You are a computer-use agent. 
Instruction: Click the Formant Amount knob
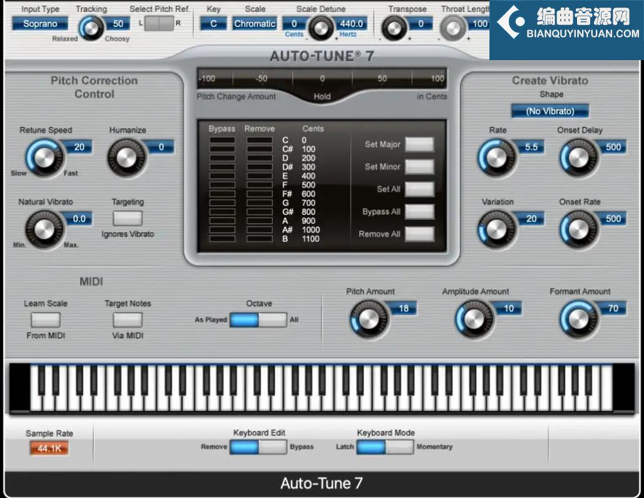click(579, 319)
